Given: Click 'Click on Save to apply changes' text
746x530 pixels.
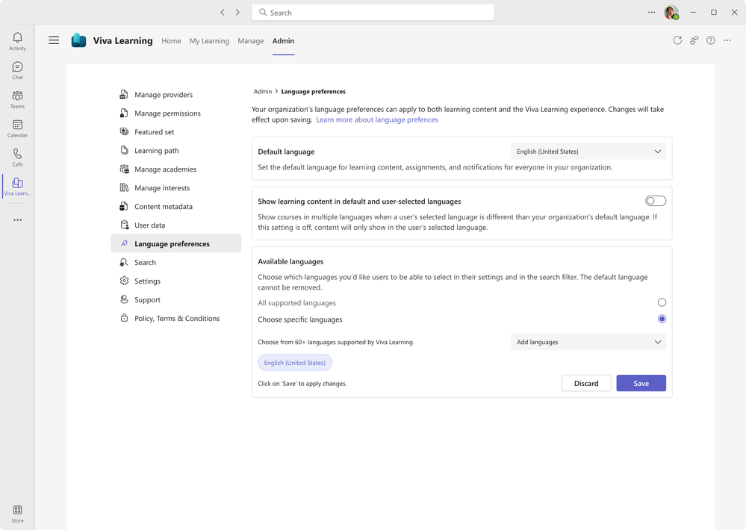Looking at the screenshot, I should tap(302, 384).
